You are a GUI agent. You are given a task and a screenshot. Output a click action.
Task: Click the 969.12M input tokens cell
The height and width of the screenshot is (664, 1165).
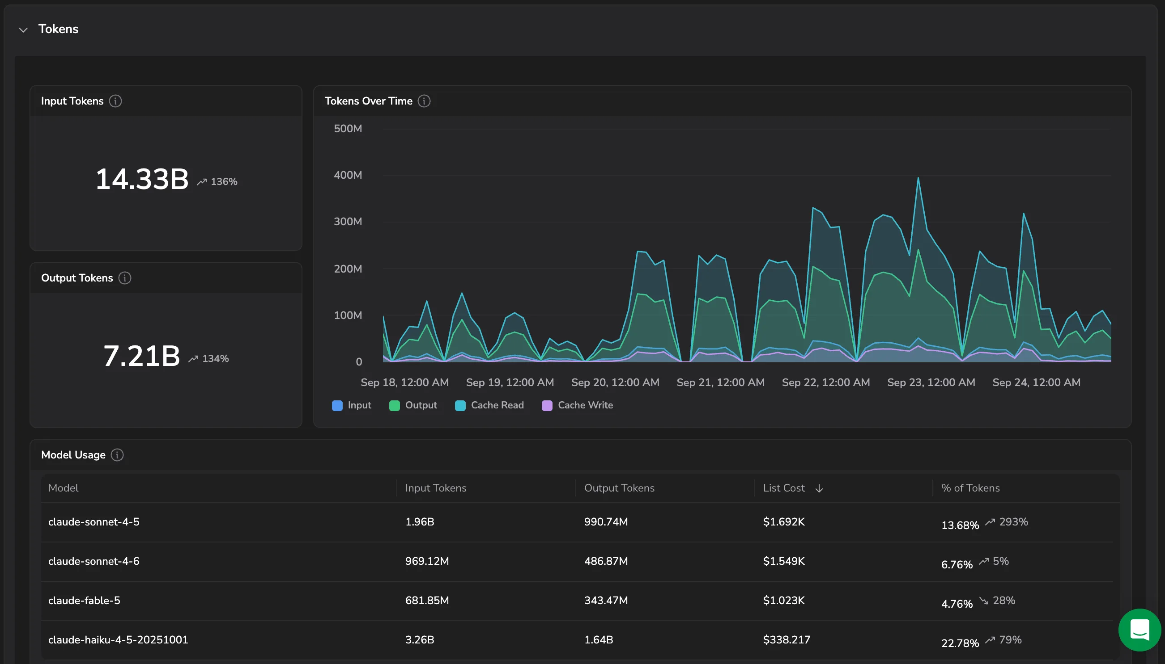pos(427,561)
